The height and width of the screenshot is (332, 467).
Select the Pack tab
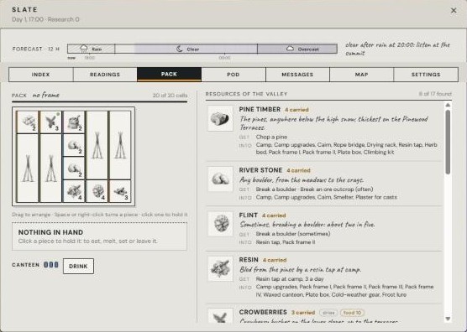pyautogui.click(x=169, y=75)
